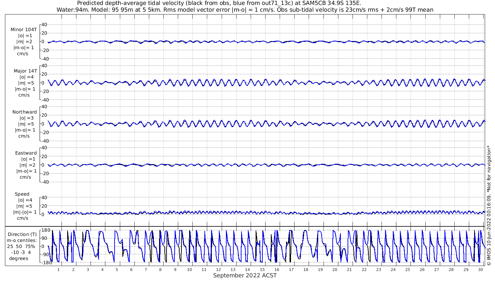Click the "40" tick of Minor 104T axis
Screen dimensions: 495x283
tap(45, 25)
